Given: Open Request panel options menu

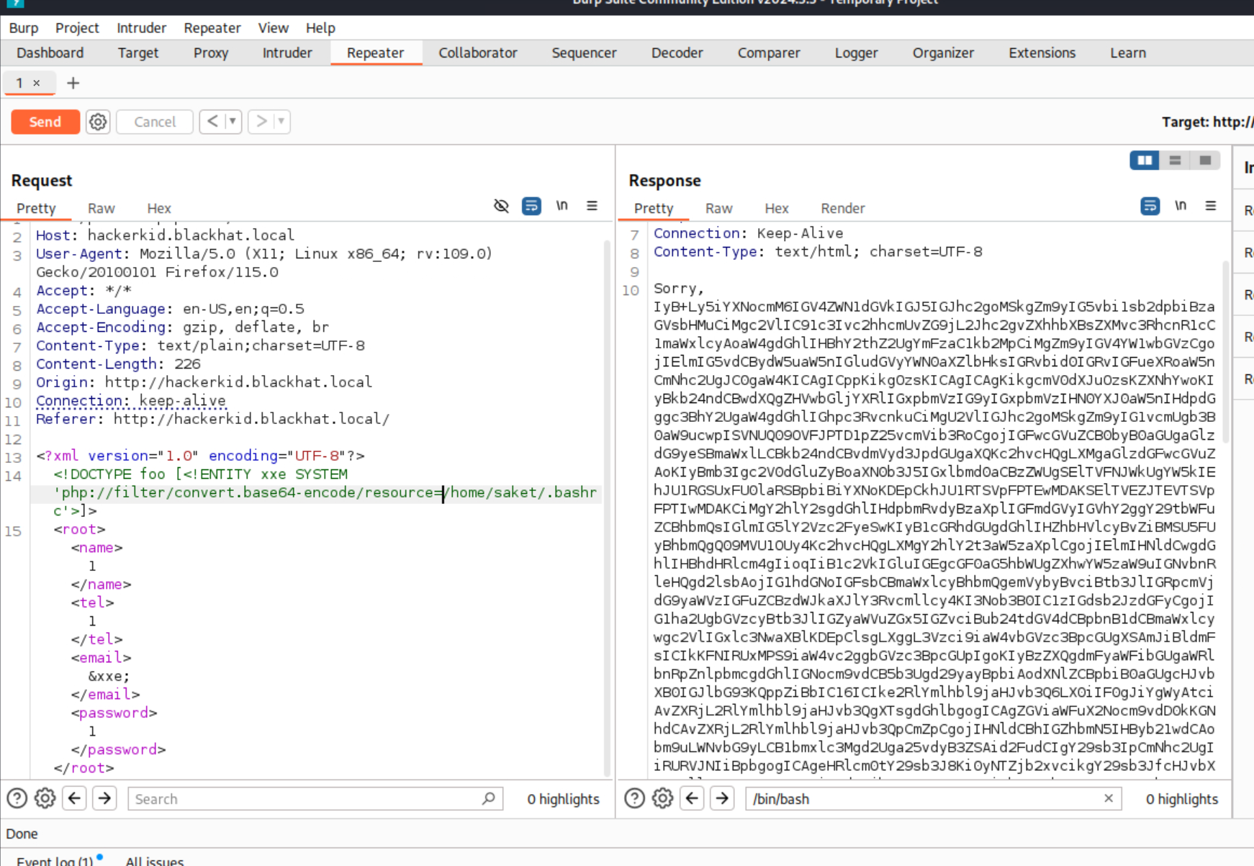Looking at the screenshot, I should [x=592, y=206].
